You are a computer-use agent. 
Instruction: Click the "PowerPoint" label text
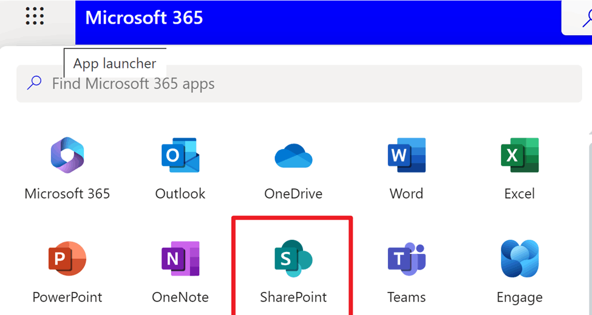click(x=67, y=297)
